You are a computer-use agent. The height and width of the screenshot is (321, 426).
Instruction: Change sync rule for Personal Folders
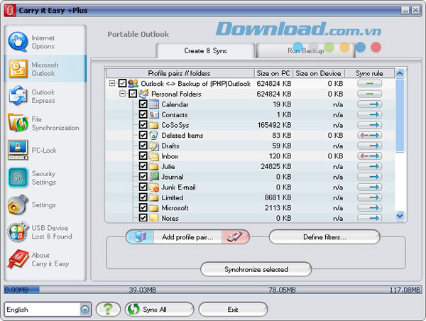[369, 94]
